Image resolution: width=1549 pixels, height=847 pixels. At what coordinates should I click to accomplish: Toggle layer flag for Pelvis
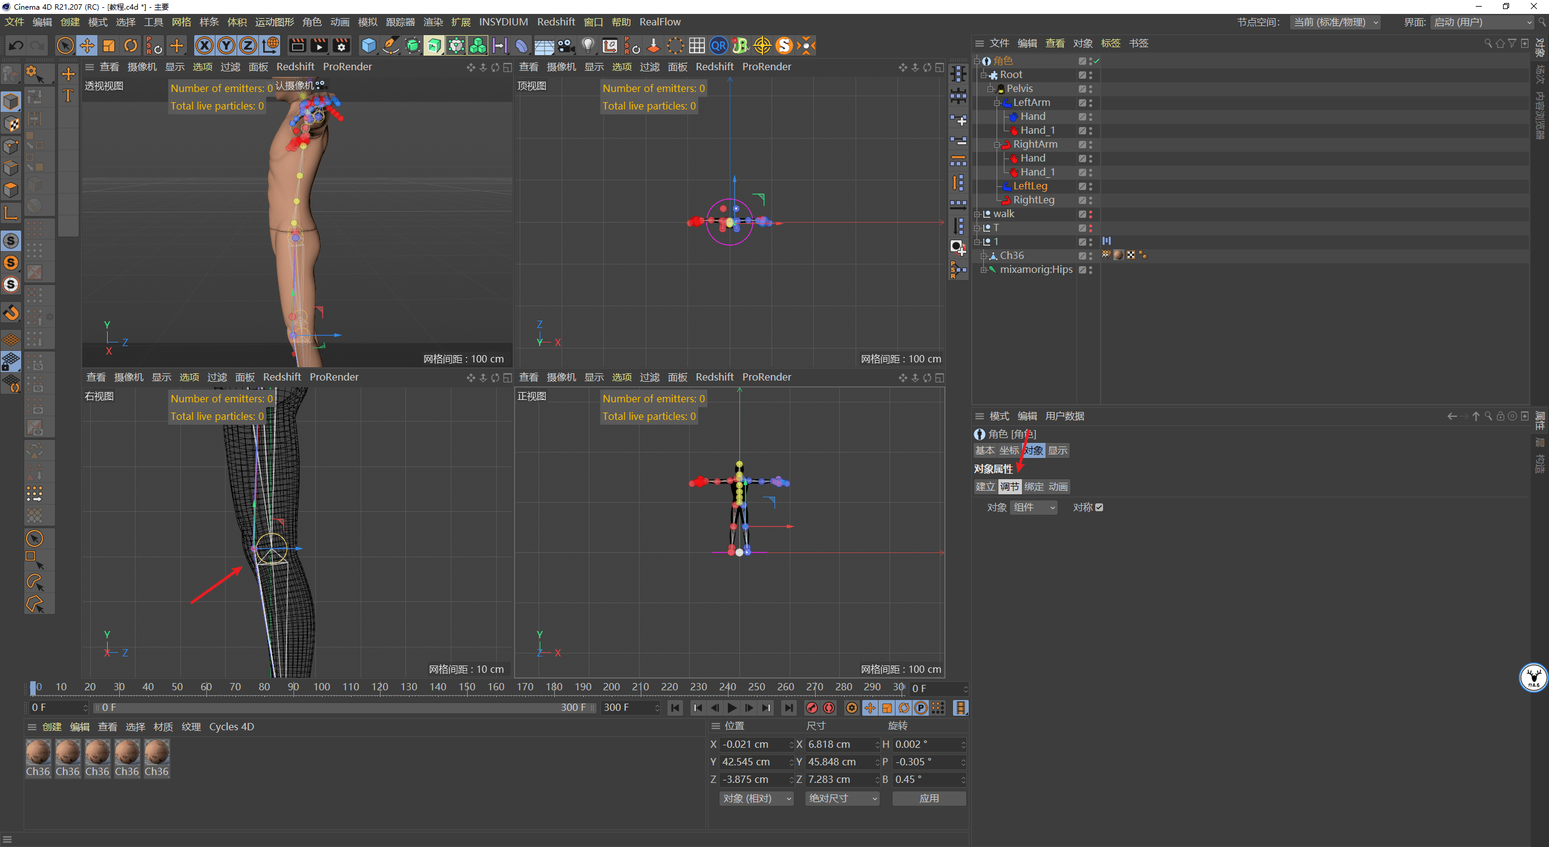(x=1082, y=89)
